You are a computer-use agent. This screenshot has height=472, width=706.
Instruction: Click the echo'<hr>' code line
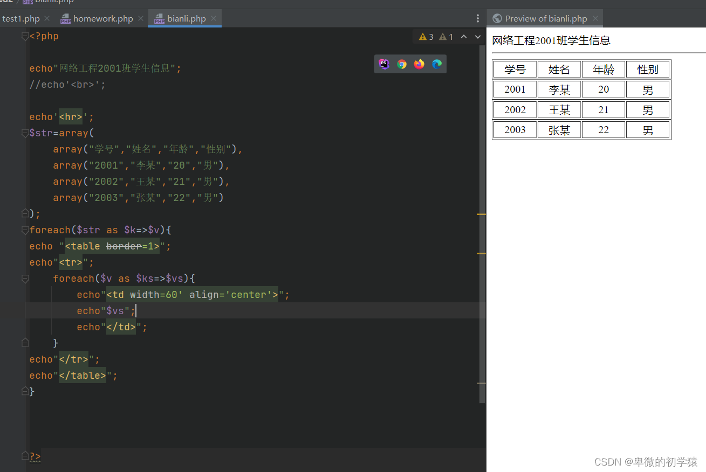62,117
